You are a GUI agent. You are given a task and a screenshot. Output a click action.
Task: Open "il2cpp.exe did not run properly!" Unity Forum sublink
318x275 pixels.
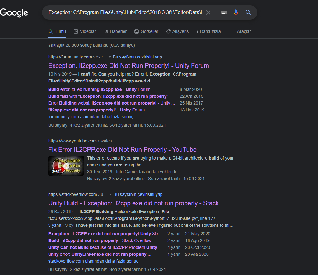pos(96,110)
